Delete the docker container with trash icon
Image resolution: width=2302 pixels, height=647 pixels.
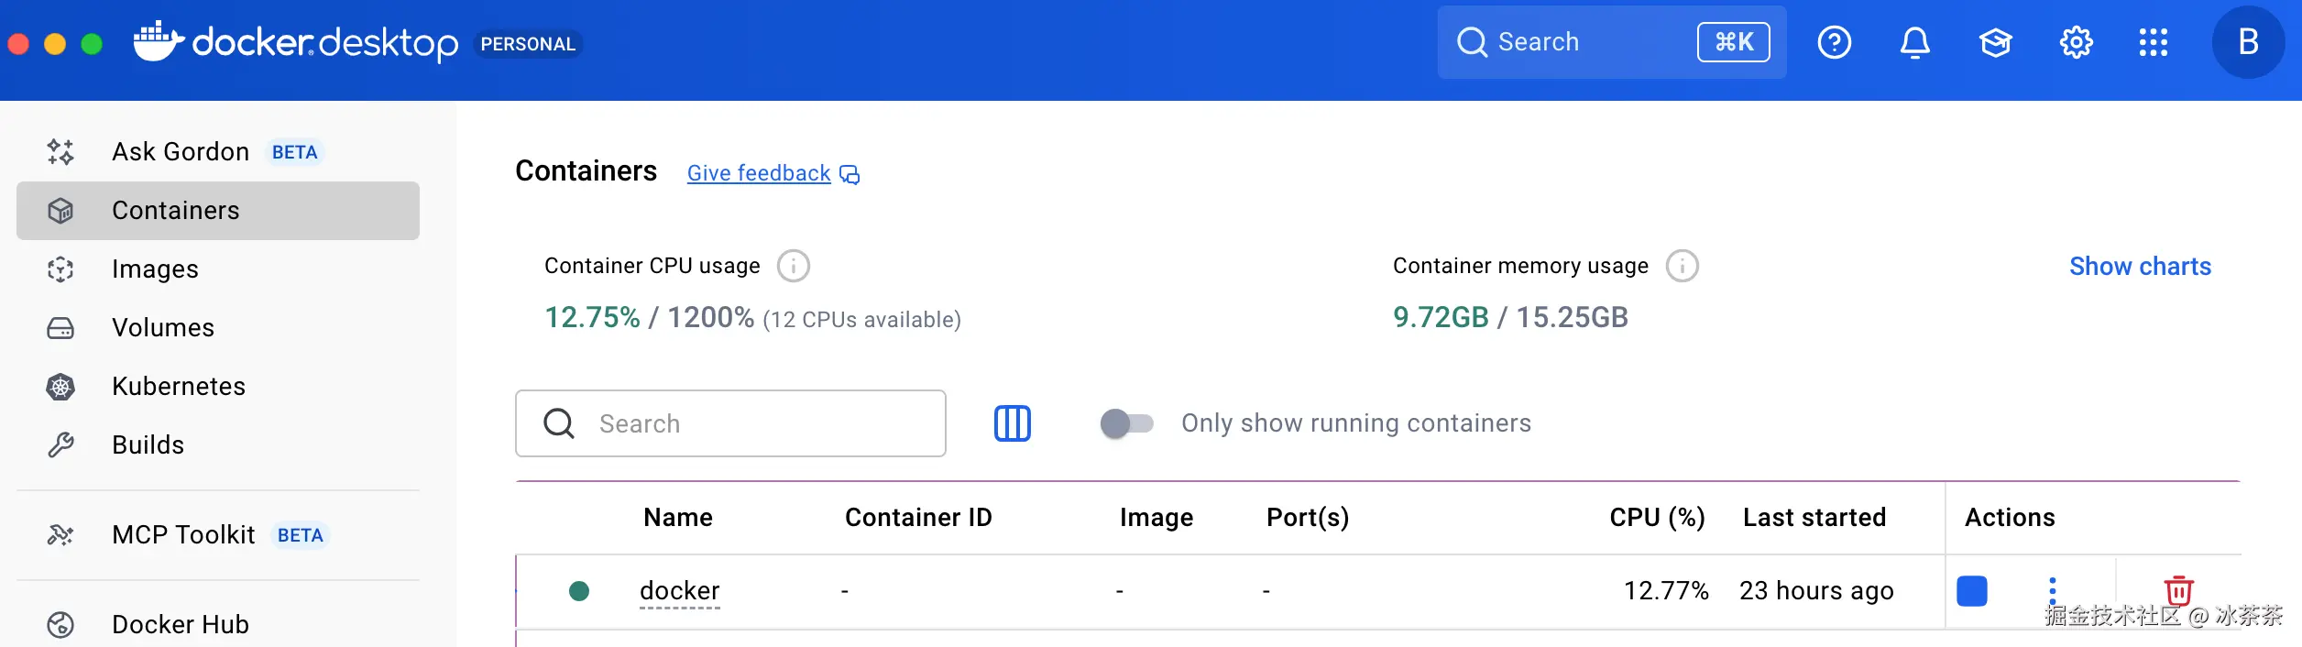click(2178, 589)
